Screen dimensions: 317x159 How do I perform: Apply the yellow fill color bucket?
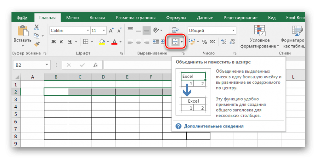[x=102, y=42]
